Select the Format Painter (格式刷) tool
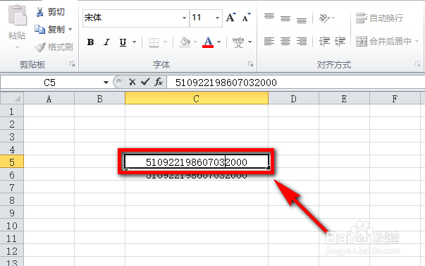The width and height of the screenshot is (425, 266). pos(54,47)
